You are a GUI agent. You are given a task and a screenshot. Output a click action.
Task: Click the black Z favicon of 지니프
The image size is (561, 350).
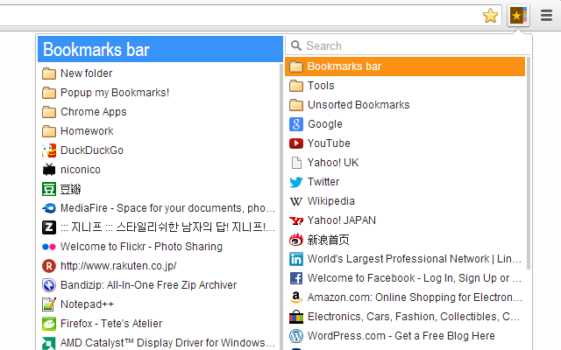click(x=49, y=227)
